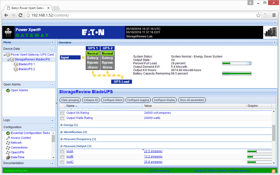The width and height of the screenshot is (280, 175).
Task: Click the Collapse All button
Action: pyautogui.click(x=91, y=100)
